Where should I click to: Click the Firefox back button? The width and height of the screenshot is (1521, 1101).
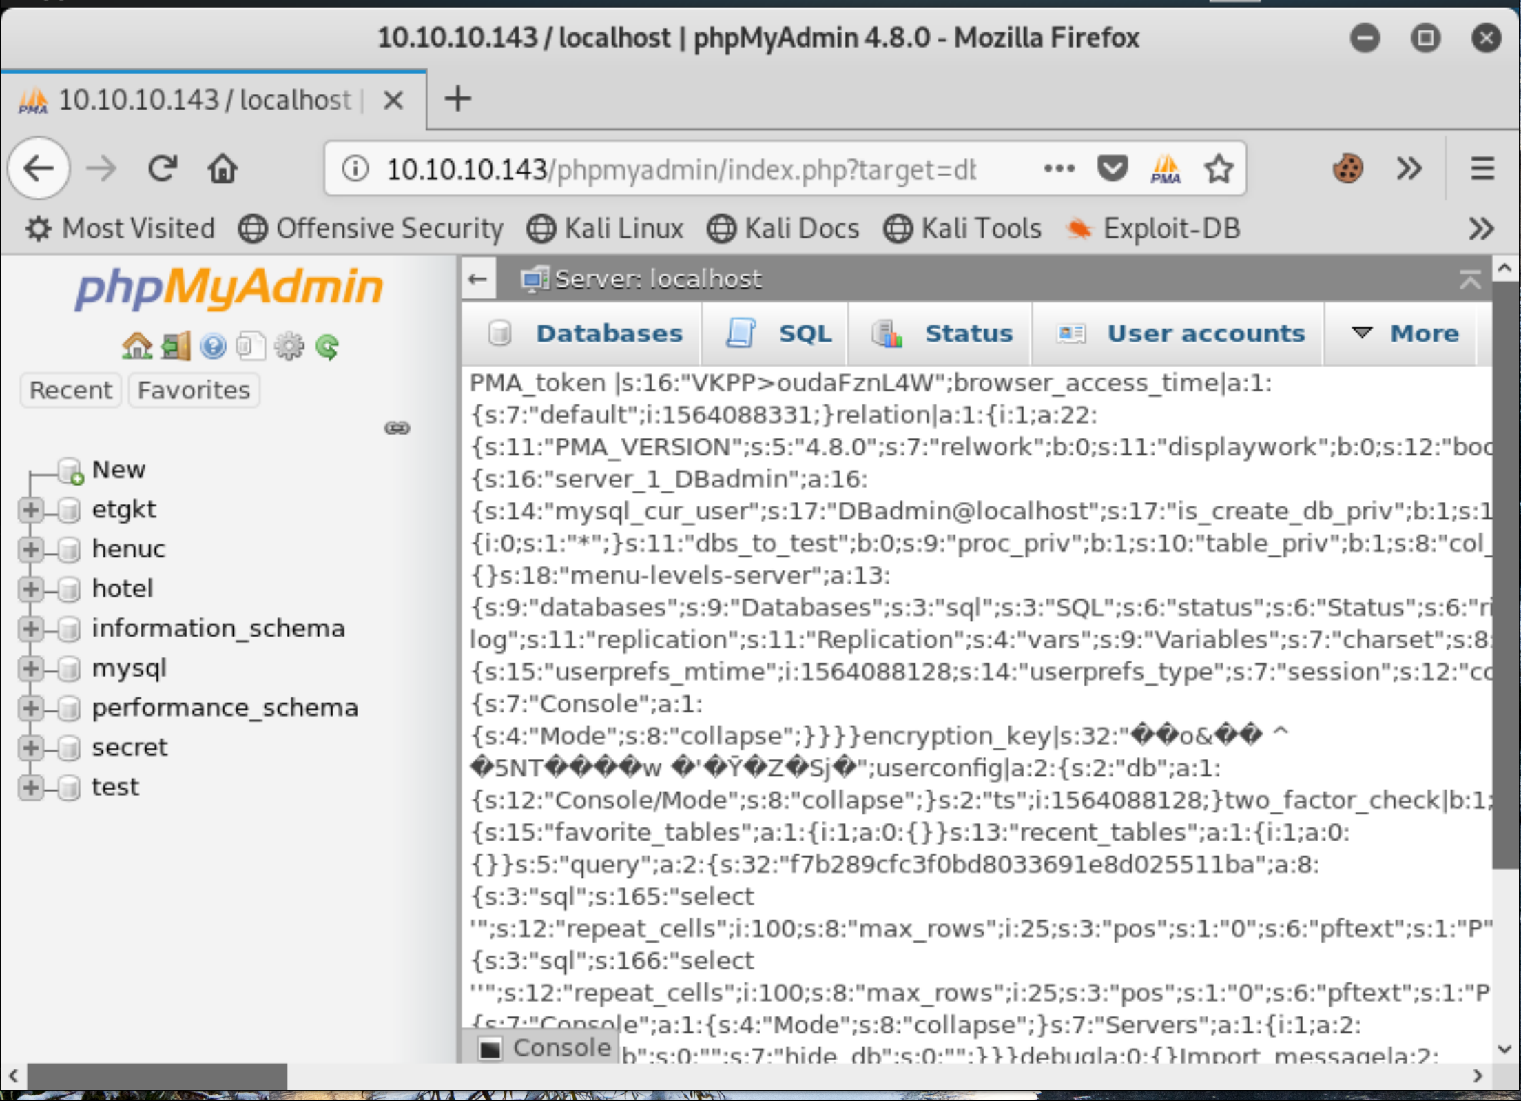coord(39,168)
